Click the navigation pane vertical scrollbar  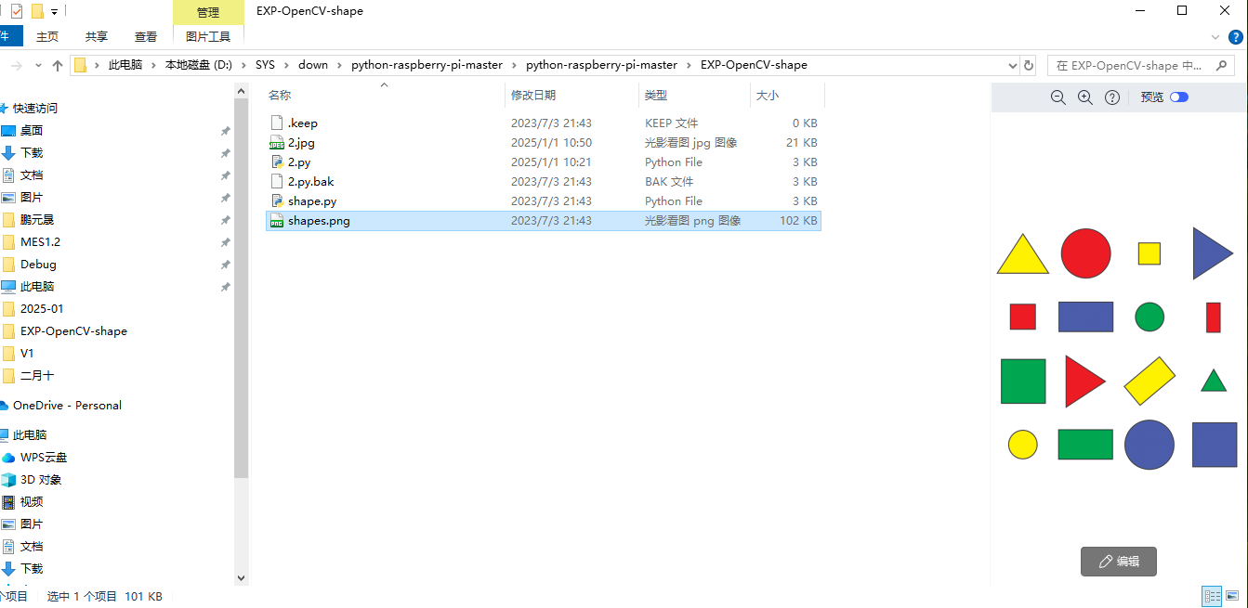(242, 278)
